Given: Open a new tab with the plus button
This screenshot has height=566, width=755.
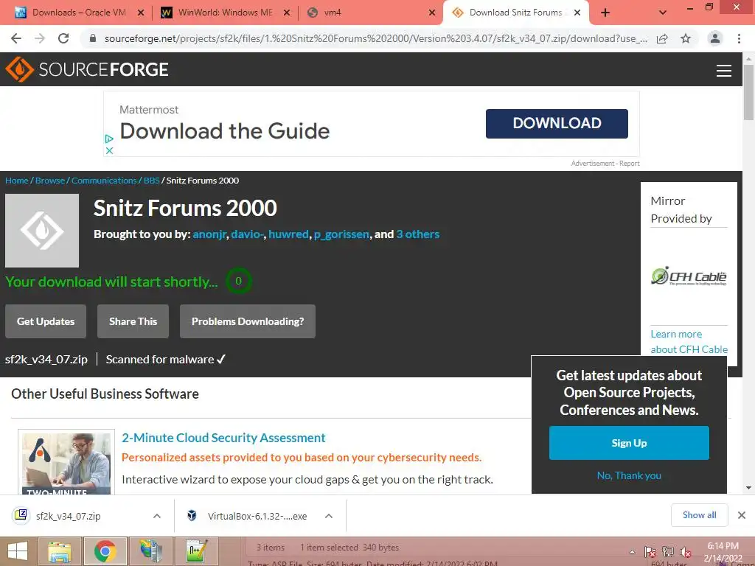Looking at the screenshot, I should click(605, 13).
